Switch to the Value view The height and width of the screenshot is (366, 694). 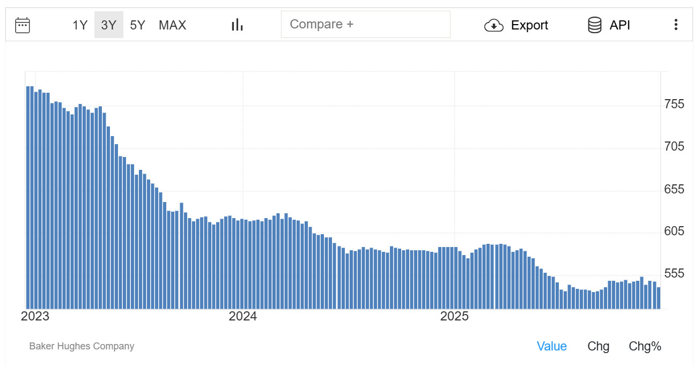[x=551, y=346]
